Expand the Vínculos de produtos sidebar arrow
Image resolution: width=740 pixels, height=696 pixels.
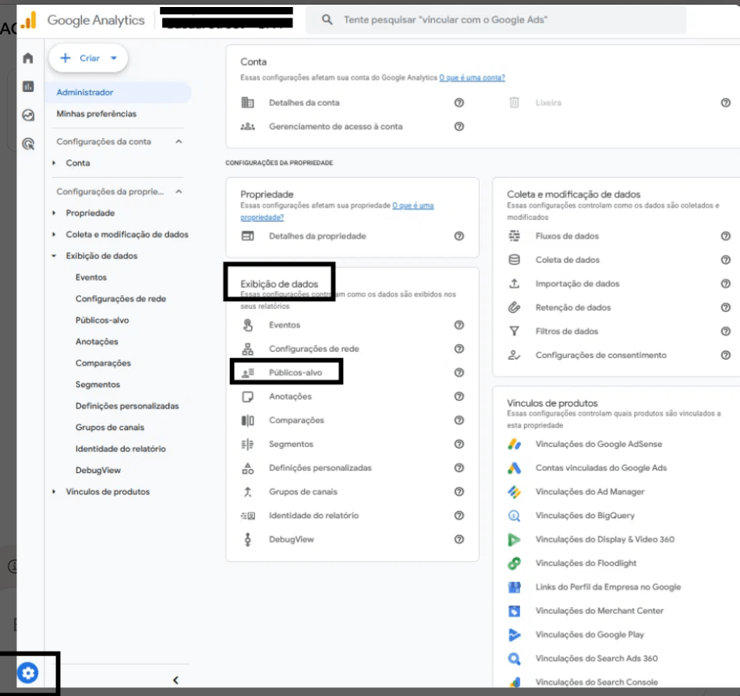(x=54, y=492)
